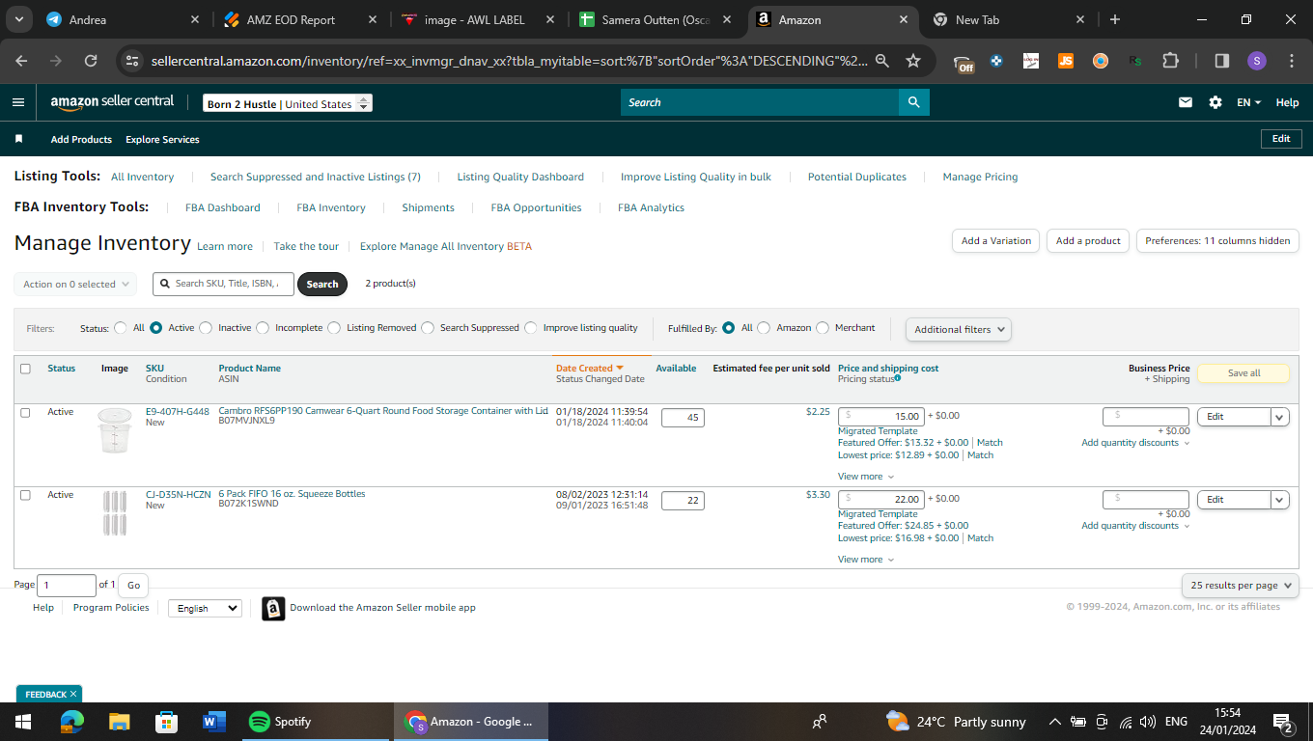Select the Incomplete status filter

pos(263,328)
